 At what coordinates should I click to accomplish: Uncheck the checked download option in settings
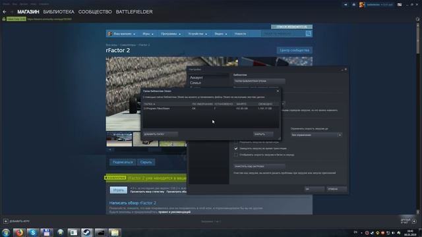tap(236, 148)
